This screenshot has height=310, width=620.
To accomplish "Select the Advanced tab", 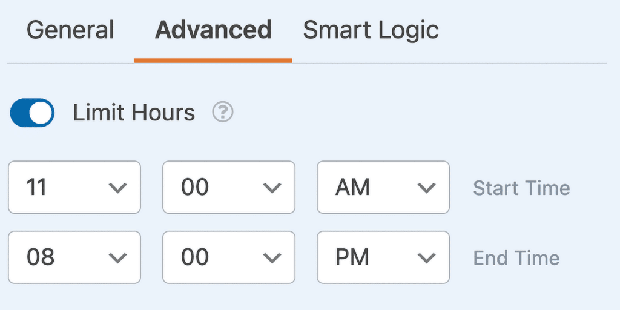I will pos(213,30).
